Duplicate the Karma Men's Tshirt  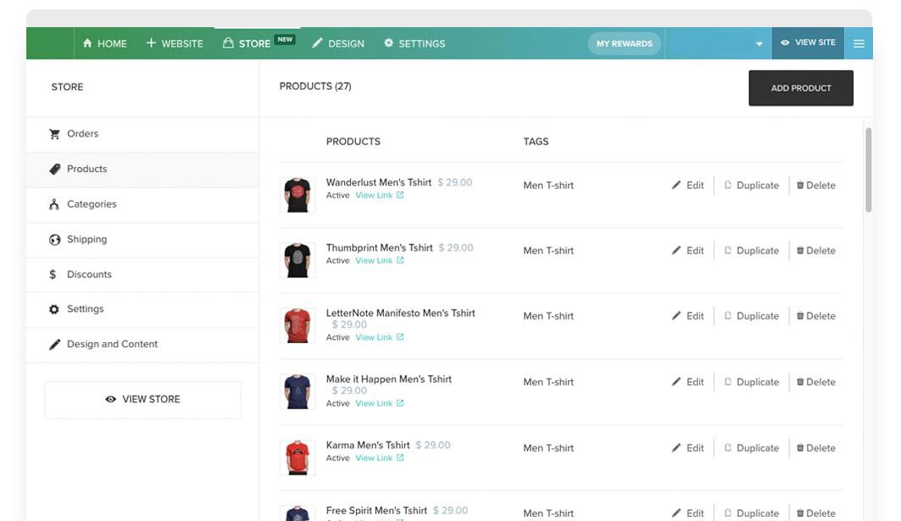click(x=752, y=448)
